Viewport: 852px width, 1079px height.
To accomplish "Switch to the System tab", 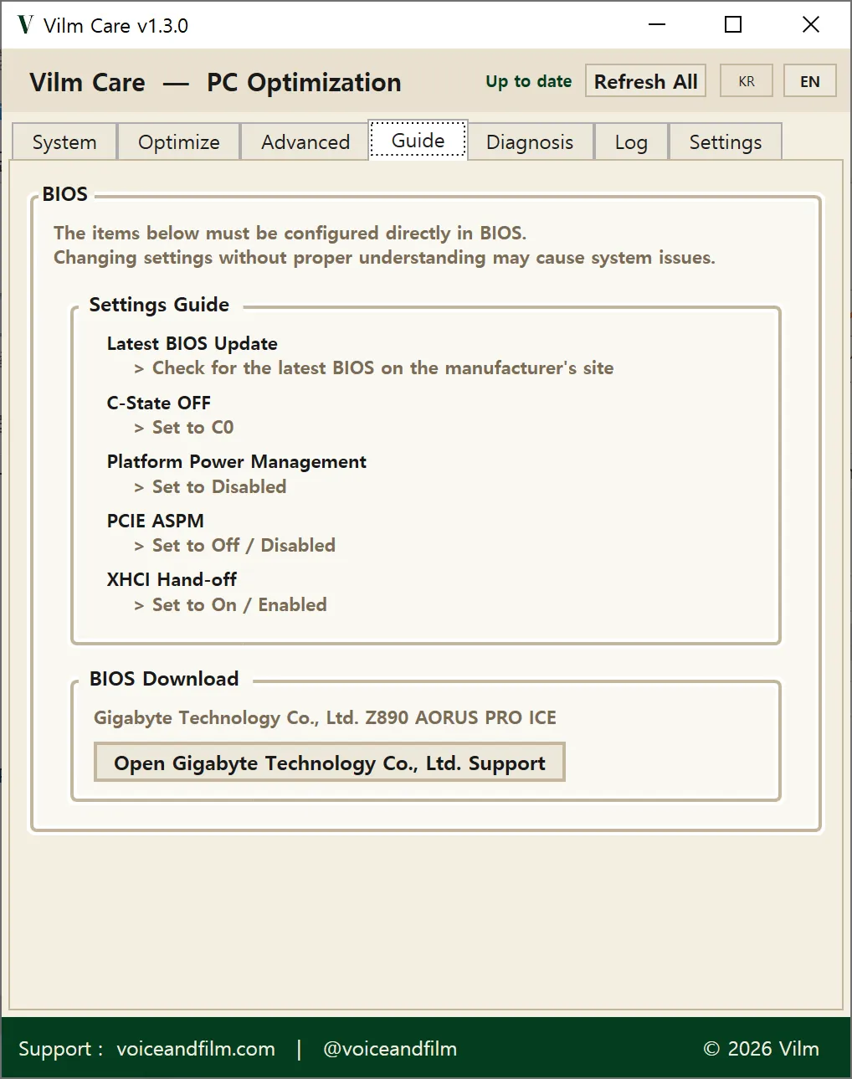I will (x=64, y=142).
